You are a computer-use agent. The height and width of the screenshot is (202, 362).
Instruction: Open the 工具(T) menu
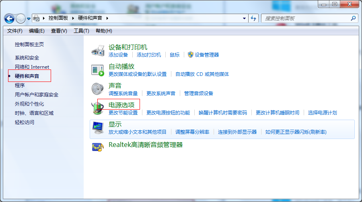[x=81, y=31]
